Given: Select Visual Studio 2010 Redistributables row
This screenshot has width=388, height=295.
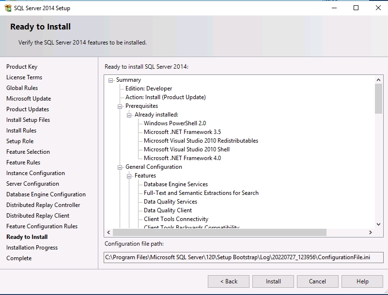Looking at the screenshot, I should point(201,141).
